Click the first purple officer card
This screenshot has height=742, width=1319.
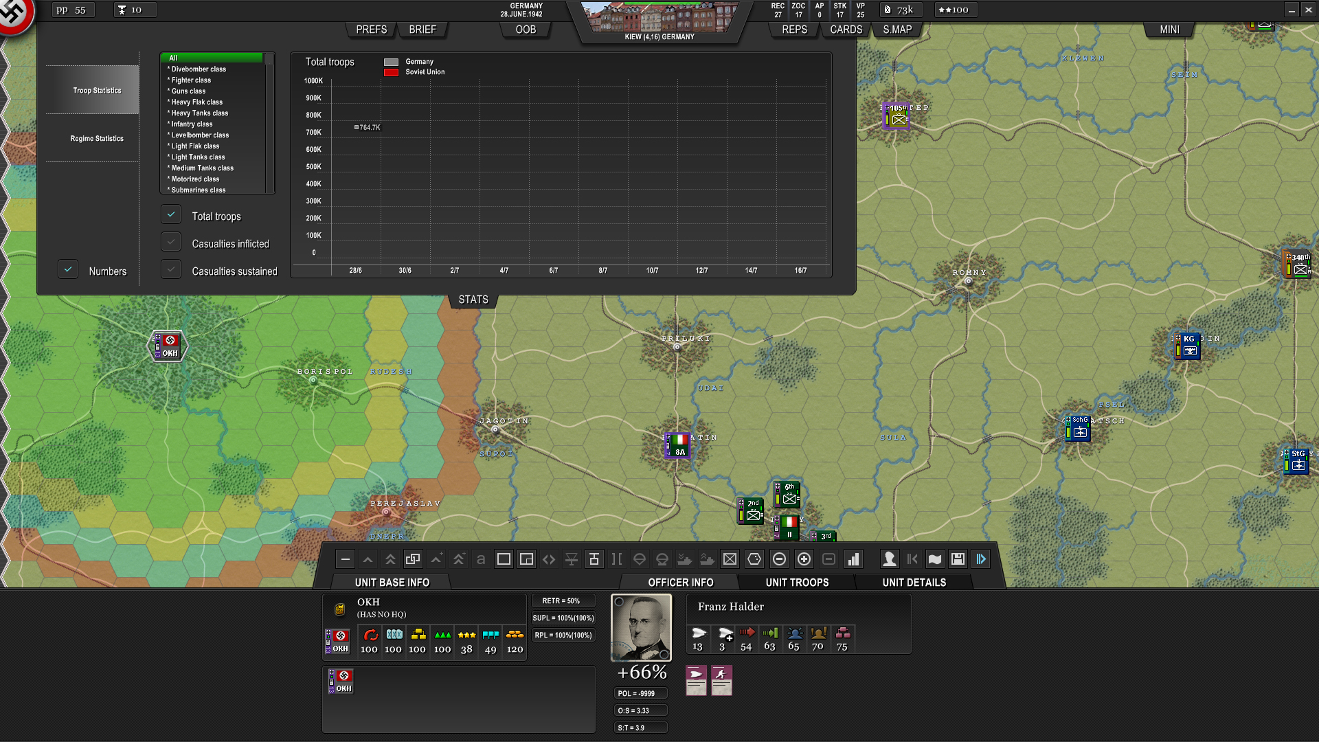(x=696, y=680)
